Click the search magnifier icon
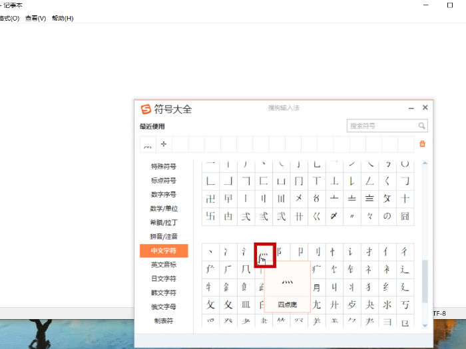Image resolution: width=466 pixels, height=349 pixels. click(421, 126)
